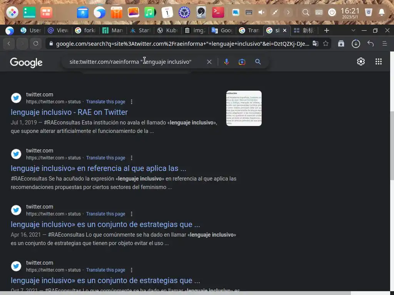Switch to the Tran tab
Screen dimensions: 394x295
point(249,30)
